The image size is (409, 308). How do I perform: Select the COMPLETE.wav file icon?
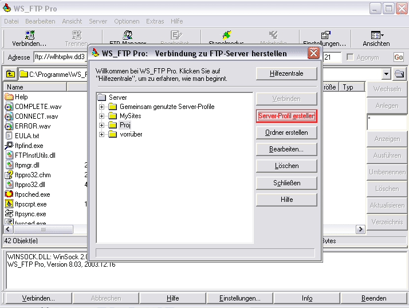point(9,107)
